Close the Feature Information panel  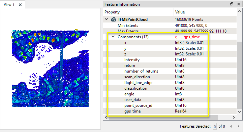[x=239, y=4]
